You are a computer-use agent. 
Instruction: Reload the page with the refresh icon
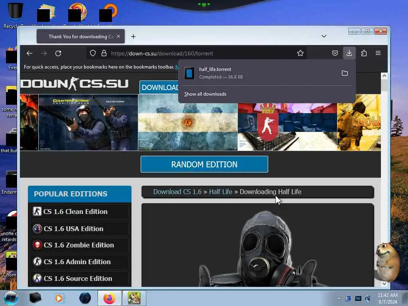[58, 53]
